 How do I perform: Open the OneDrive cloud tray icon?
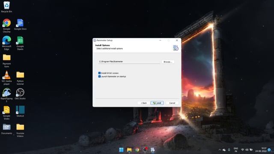coord(224,150)
